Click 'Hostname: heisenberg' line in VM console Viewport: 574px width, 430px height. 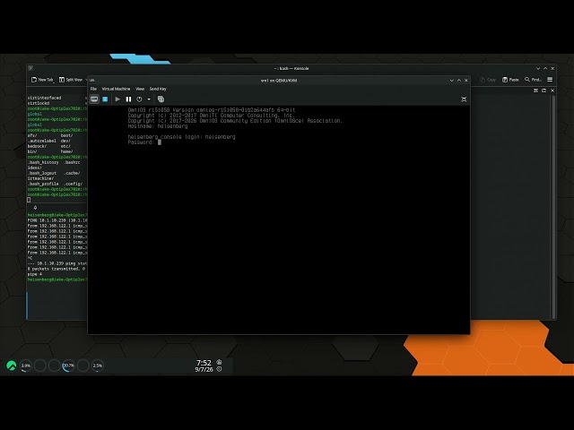[158, 126]
